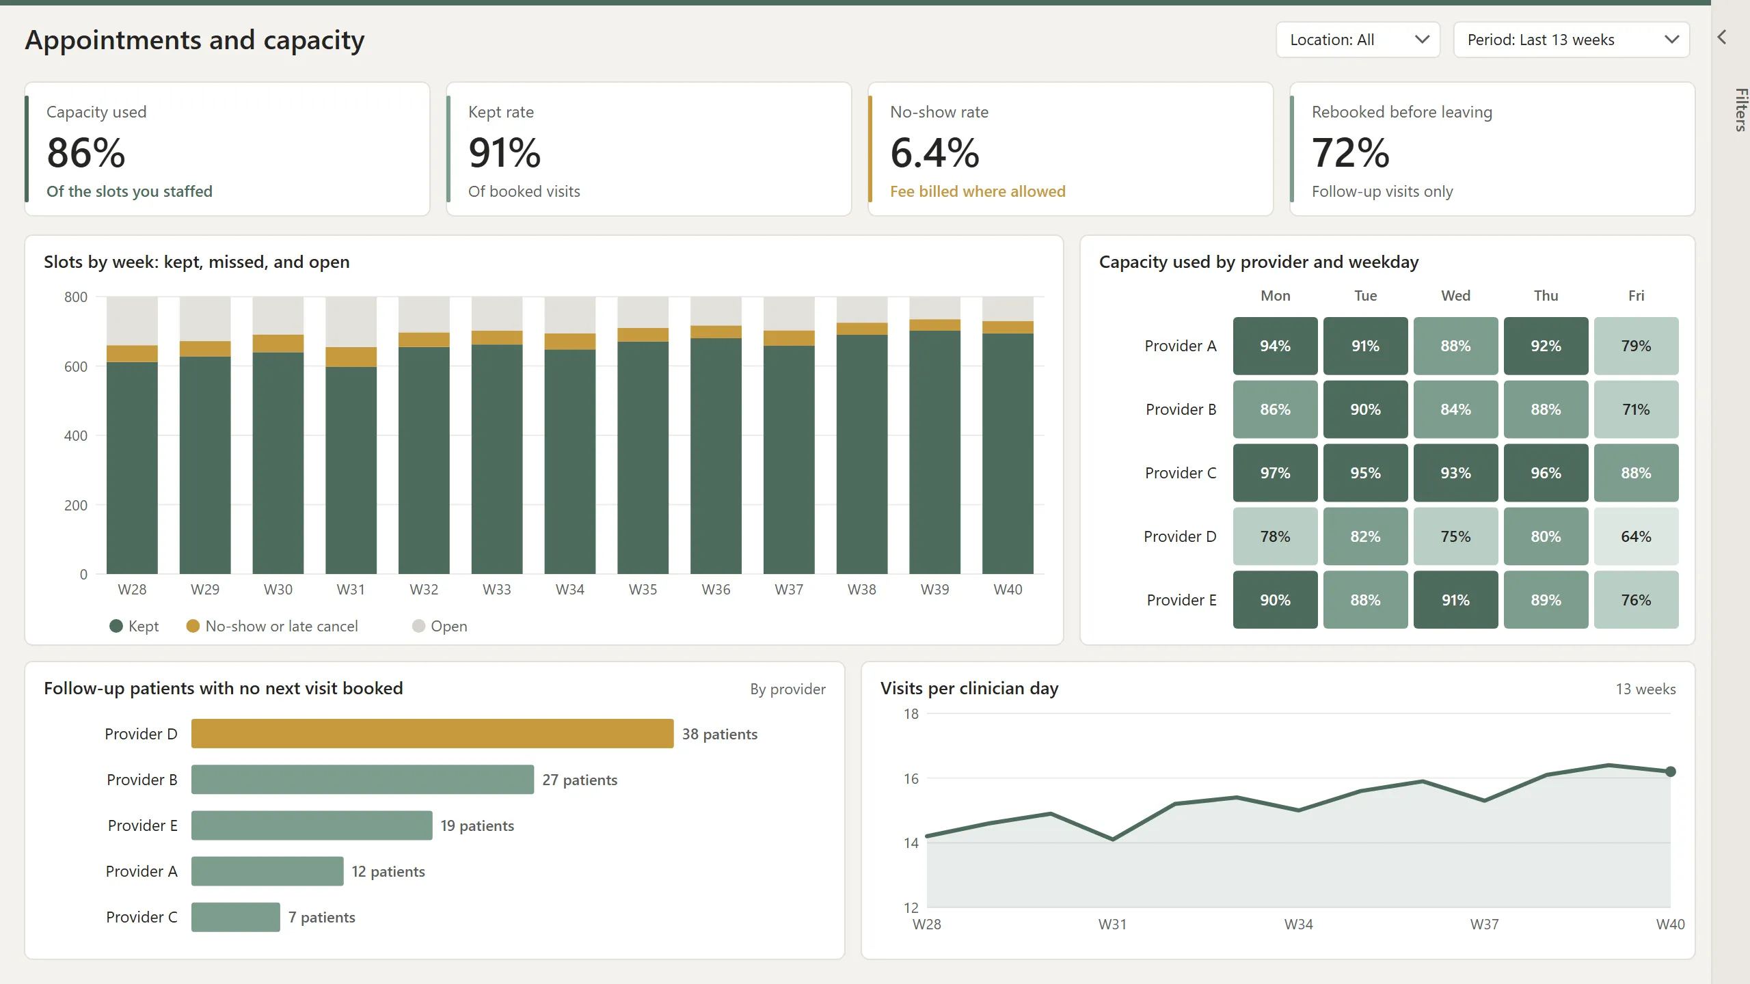Viewport: 1750px width, 984px height.
Task: Click the Provider A 12 patients bar
Action: (x=267, y=871)
